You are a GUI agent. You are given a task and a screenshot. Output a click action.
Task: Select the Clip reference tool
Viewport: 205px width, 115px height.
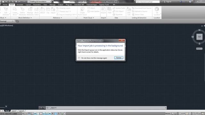pyautogui.click(x=48, y=11)
